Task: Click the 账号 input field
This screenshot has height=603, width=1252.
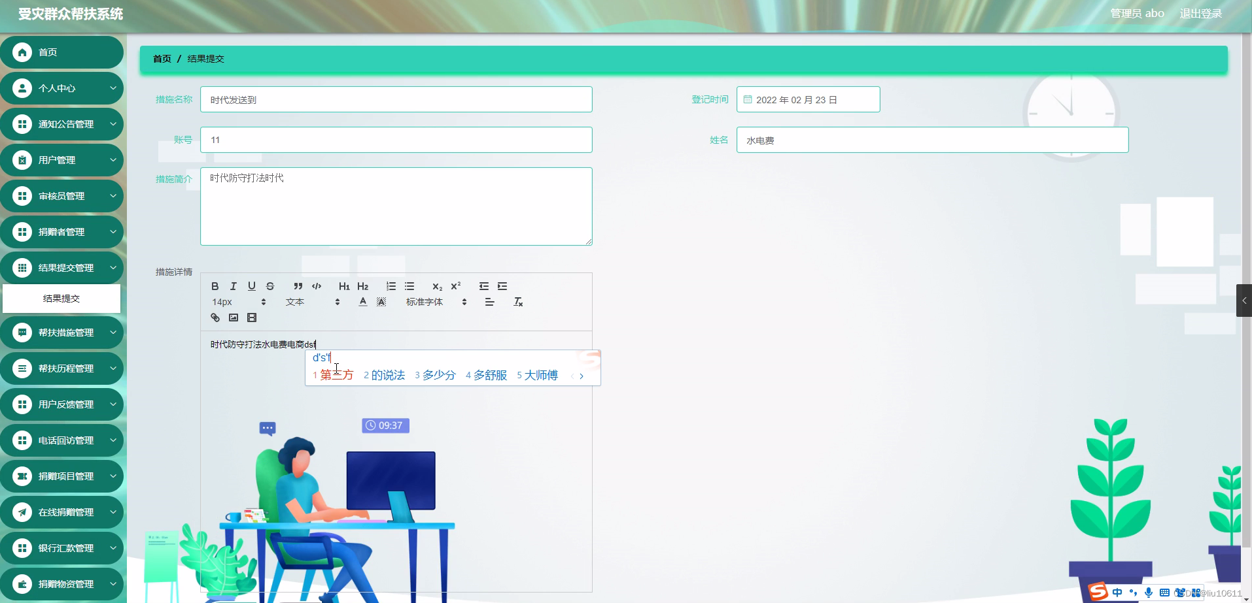Action: 396,140
